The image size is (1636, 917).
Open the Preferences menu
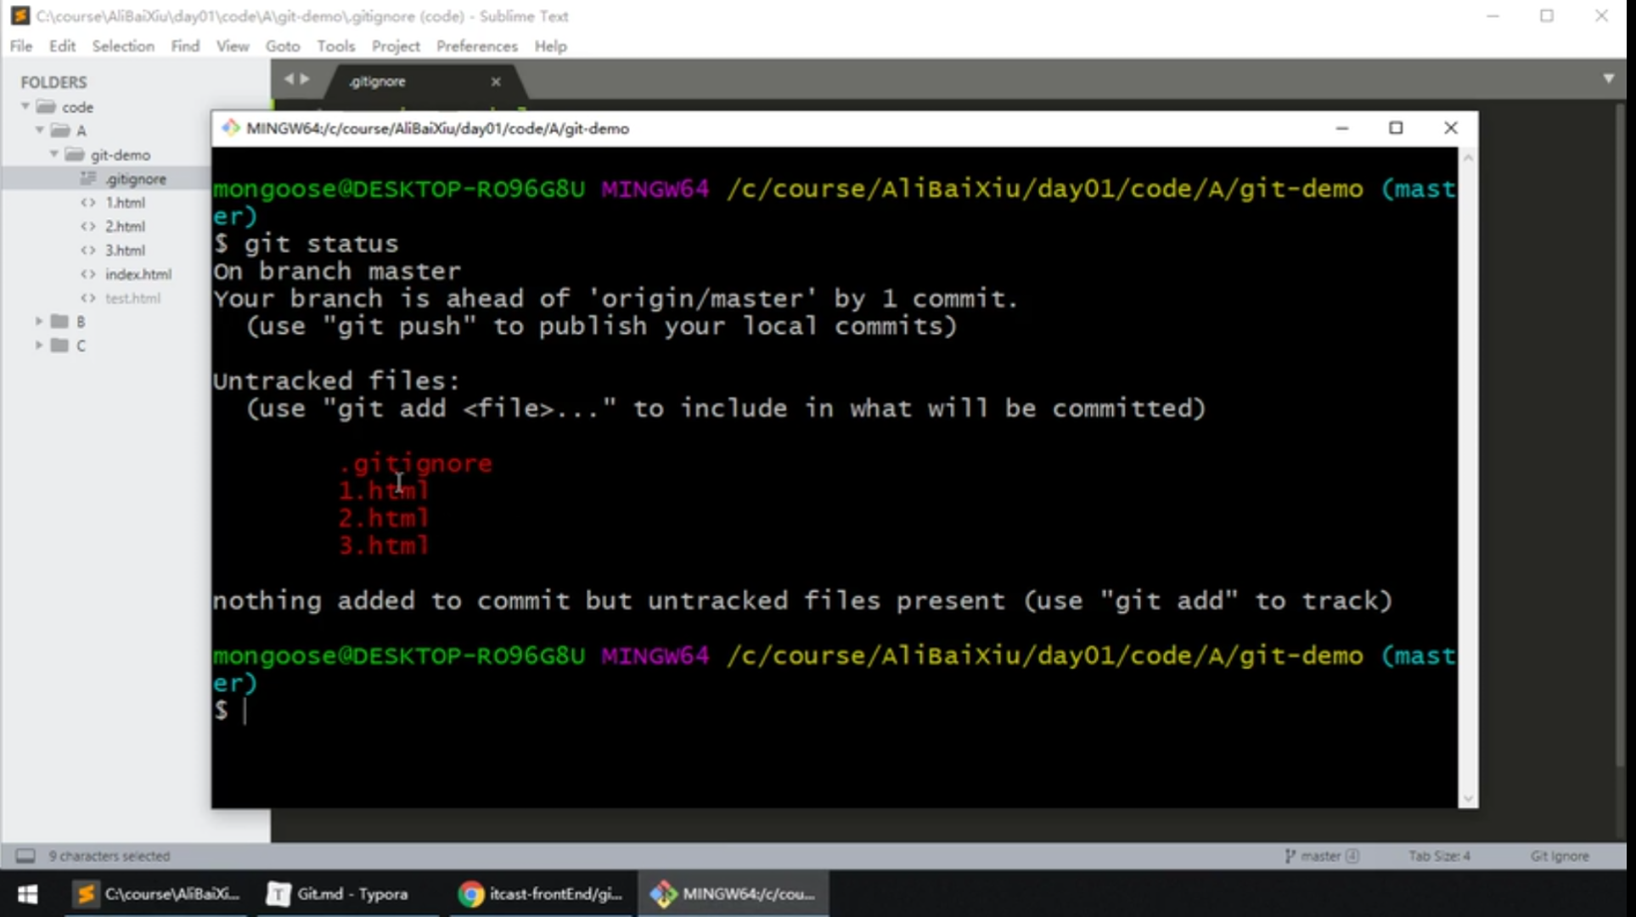pos(476,46)
